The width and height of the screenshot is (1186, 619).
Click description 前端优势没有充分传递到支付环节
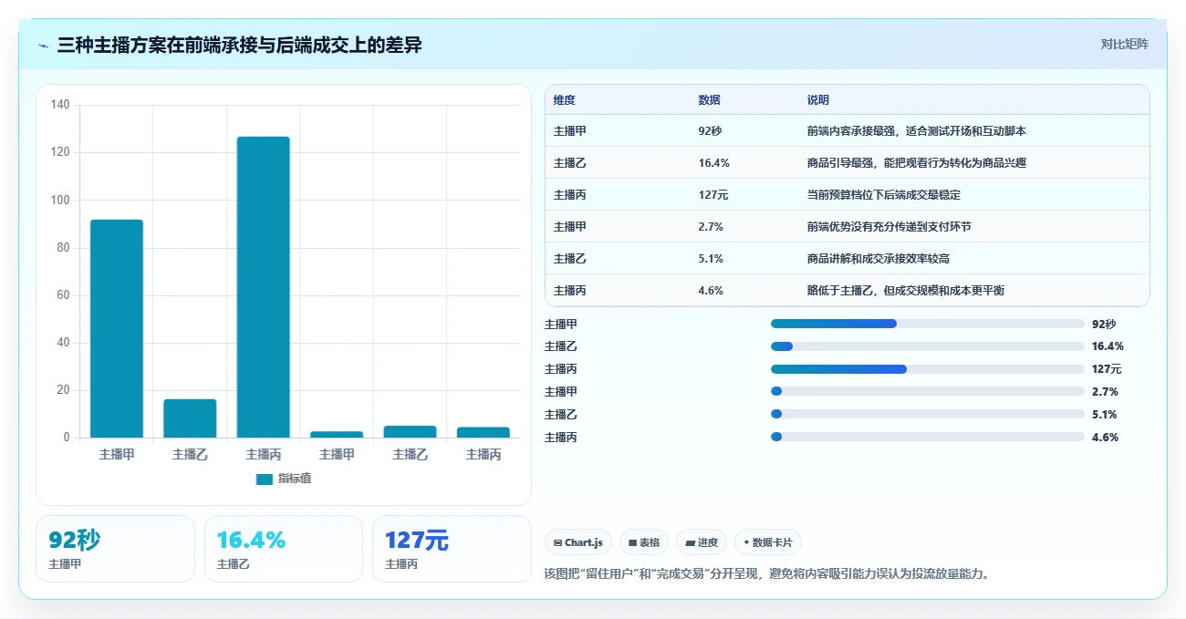(889, 227)
